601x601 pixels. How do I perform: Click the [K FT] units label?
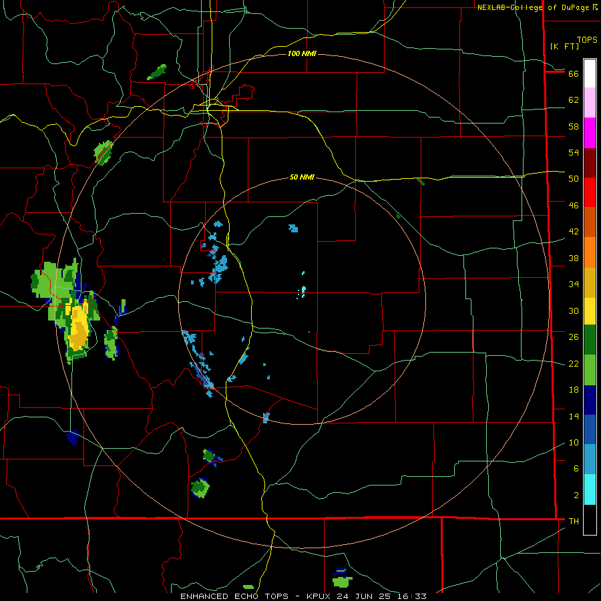564,46
